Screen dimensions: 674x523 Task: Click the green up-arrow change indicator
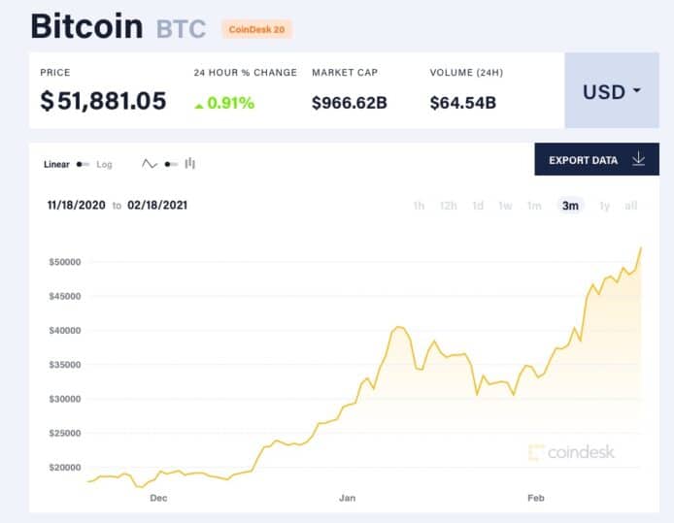tap(198, 105)
